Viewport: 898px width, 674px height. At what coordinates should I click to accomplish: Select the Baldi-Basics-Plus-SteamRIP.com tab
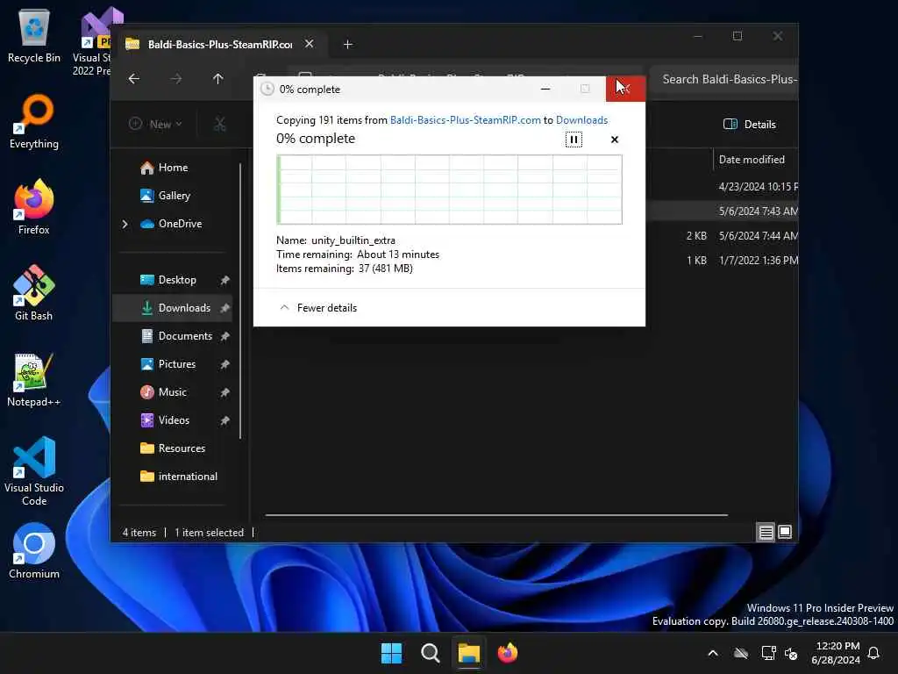218,44
